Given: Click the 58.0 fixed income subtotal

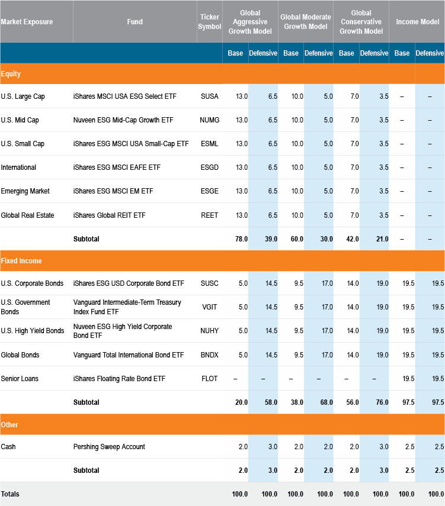Looking at the screenshot, I should click(271, 402).
